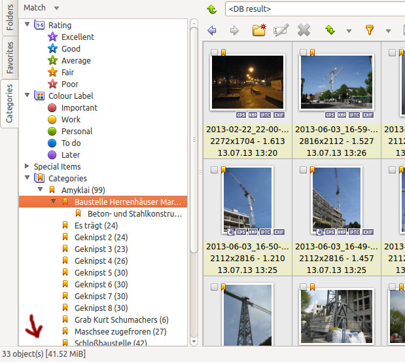Tick checkbox of 2013-06-03_16-59 photo
Image resolution: width=405 pixels, height=362 pixels.
[303, 53]
